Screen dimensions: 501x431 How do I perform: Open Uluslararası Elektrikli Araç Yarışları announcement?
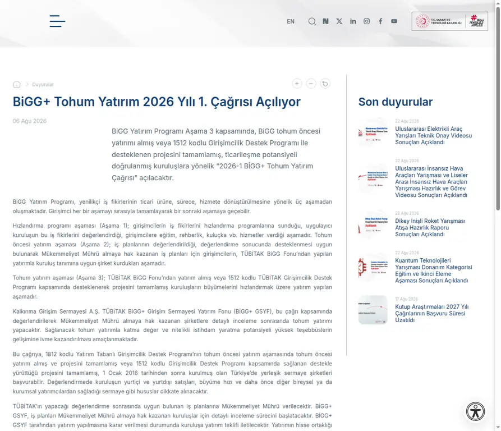[x=434, y=135]
